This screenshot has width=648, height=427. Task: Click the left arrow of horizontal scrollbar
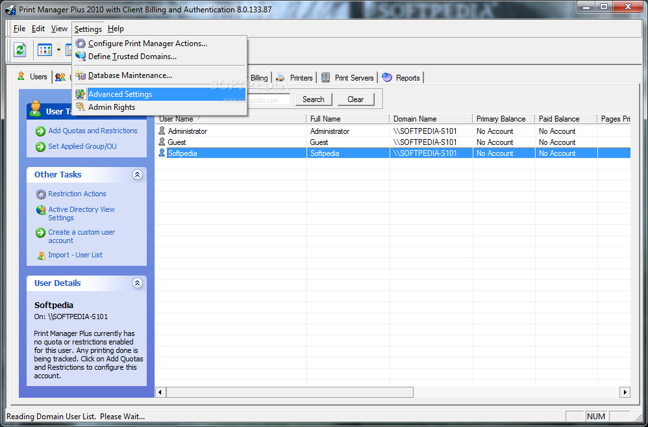tap(161, 392)
